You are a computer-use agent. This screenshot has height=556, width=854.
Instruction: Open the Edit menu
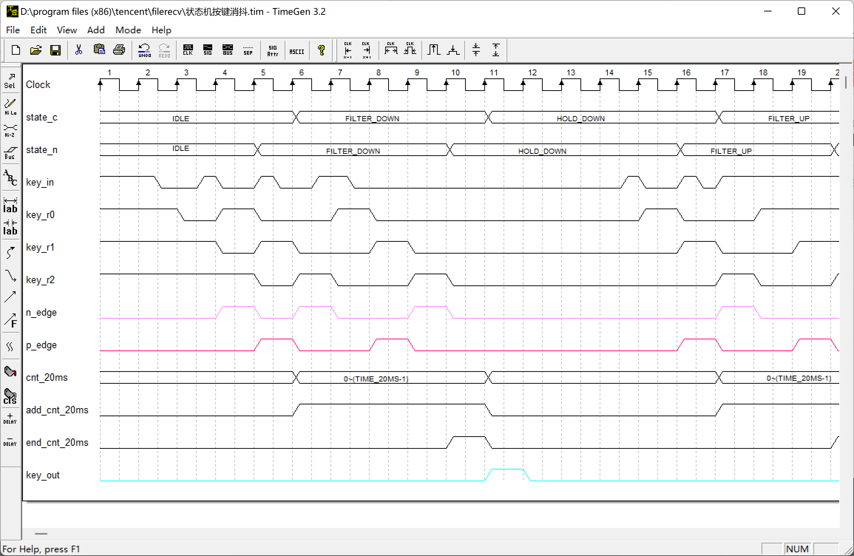[x=38, y=30]
